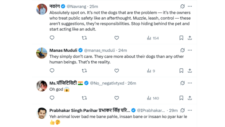This screenshot has width=225, height=127.
Task: View analytics showing 154 views
Action: [x=153, y=38]
